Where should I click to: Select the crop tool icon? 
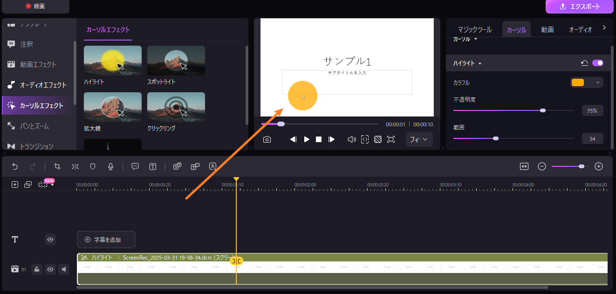57,166
